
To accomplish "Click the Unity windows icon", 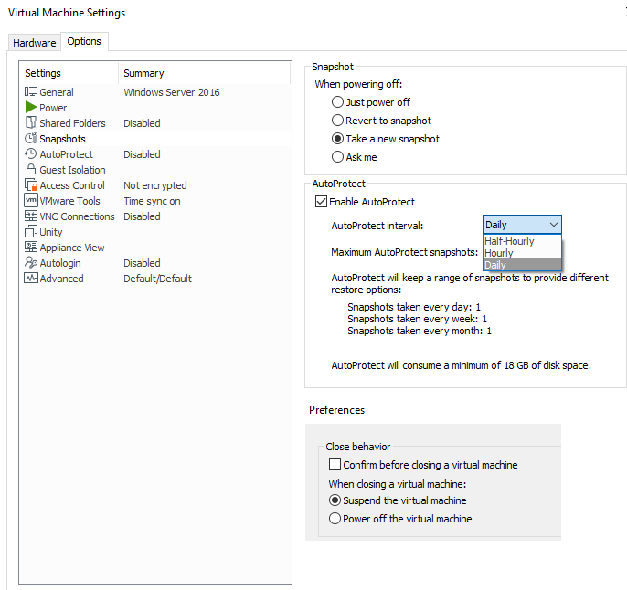I will [31, 231].
